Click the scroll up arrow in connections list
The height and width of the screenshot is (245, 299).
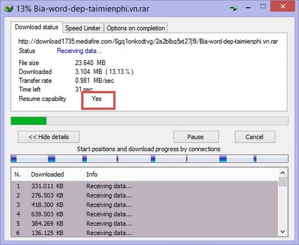coord(283,173)
